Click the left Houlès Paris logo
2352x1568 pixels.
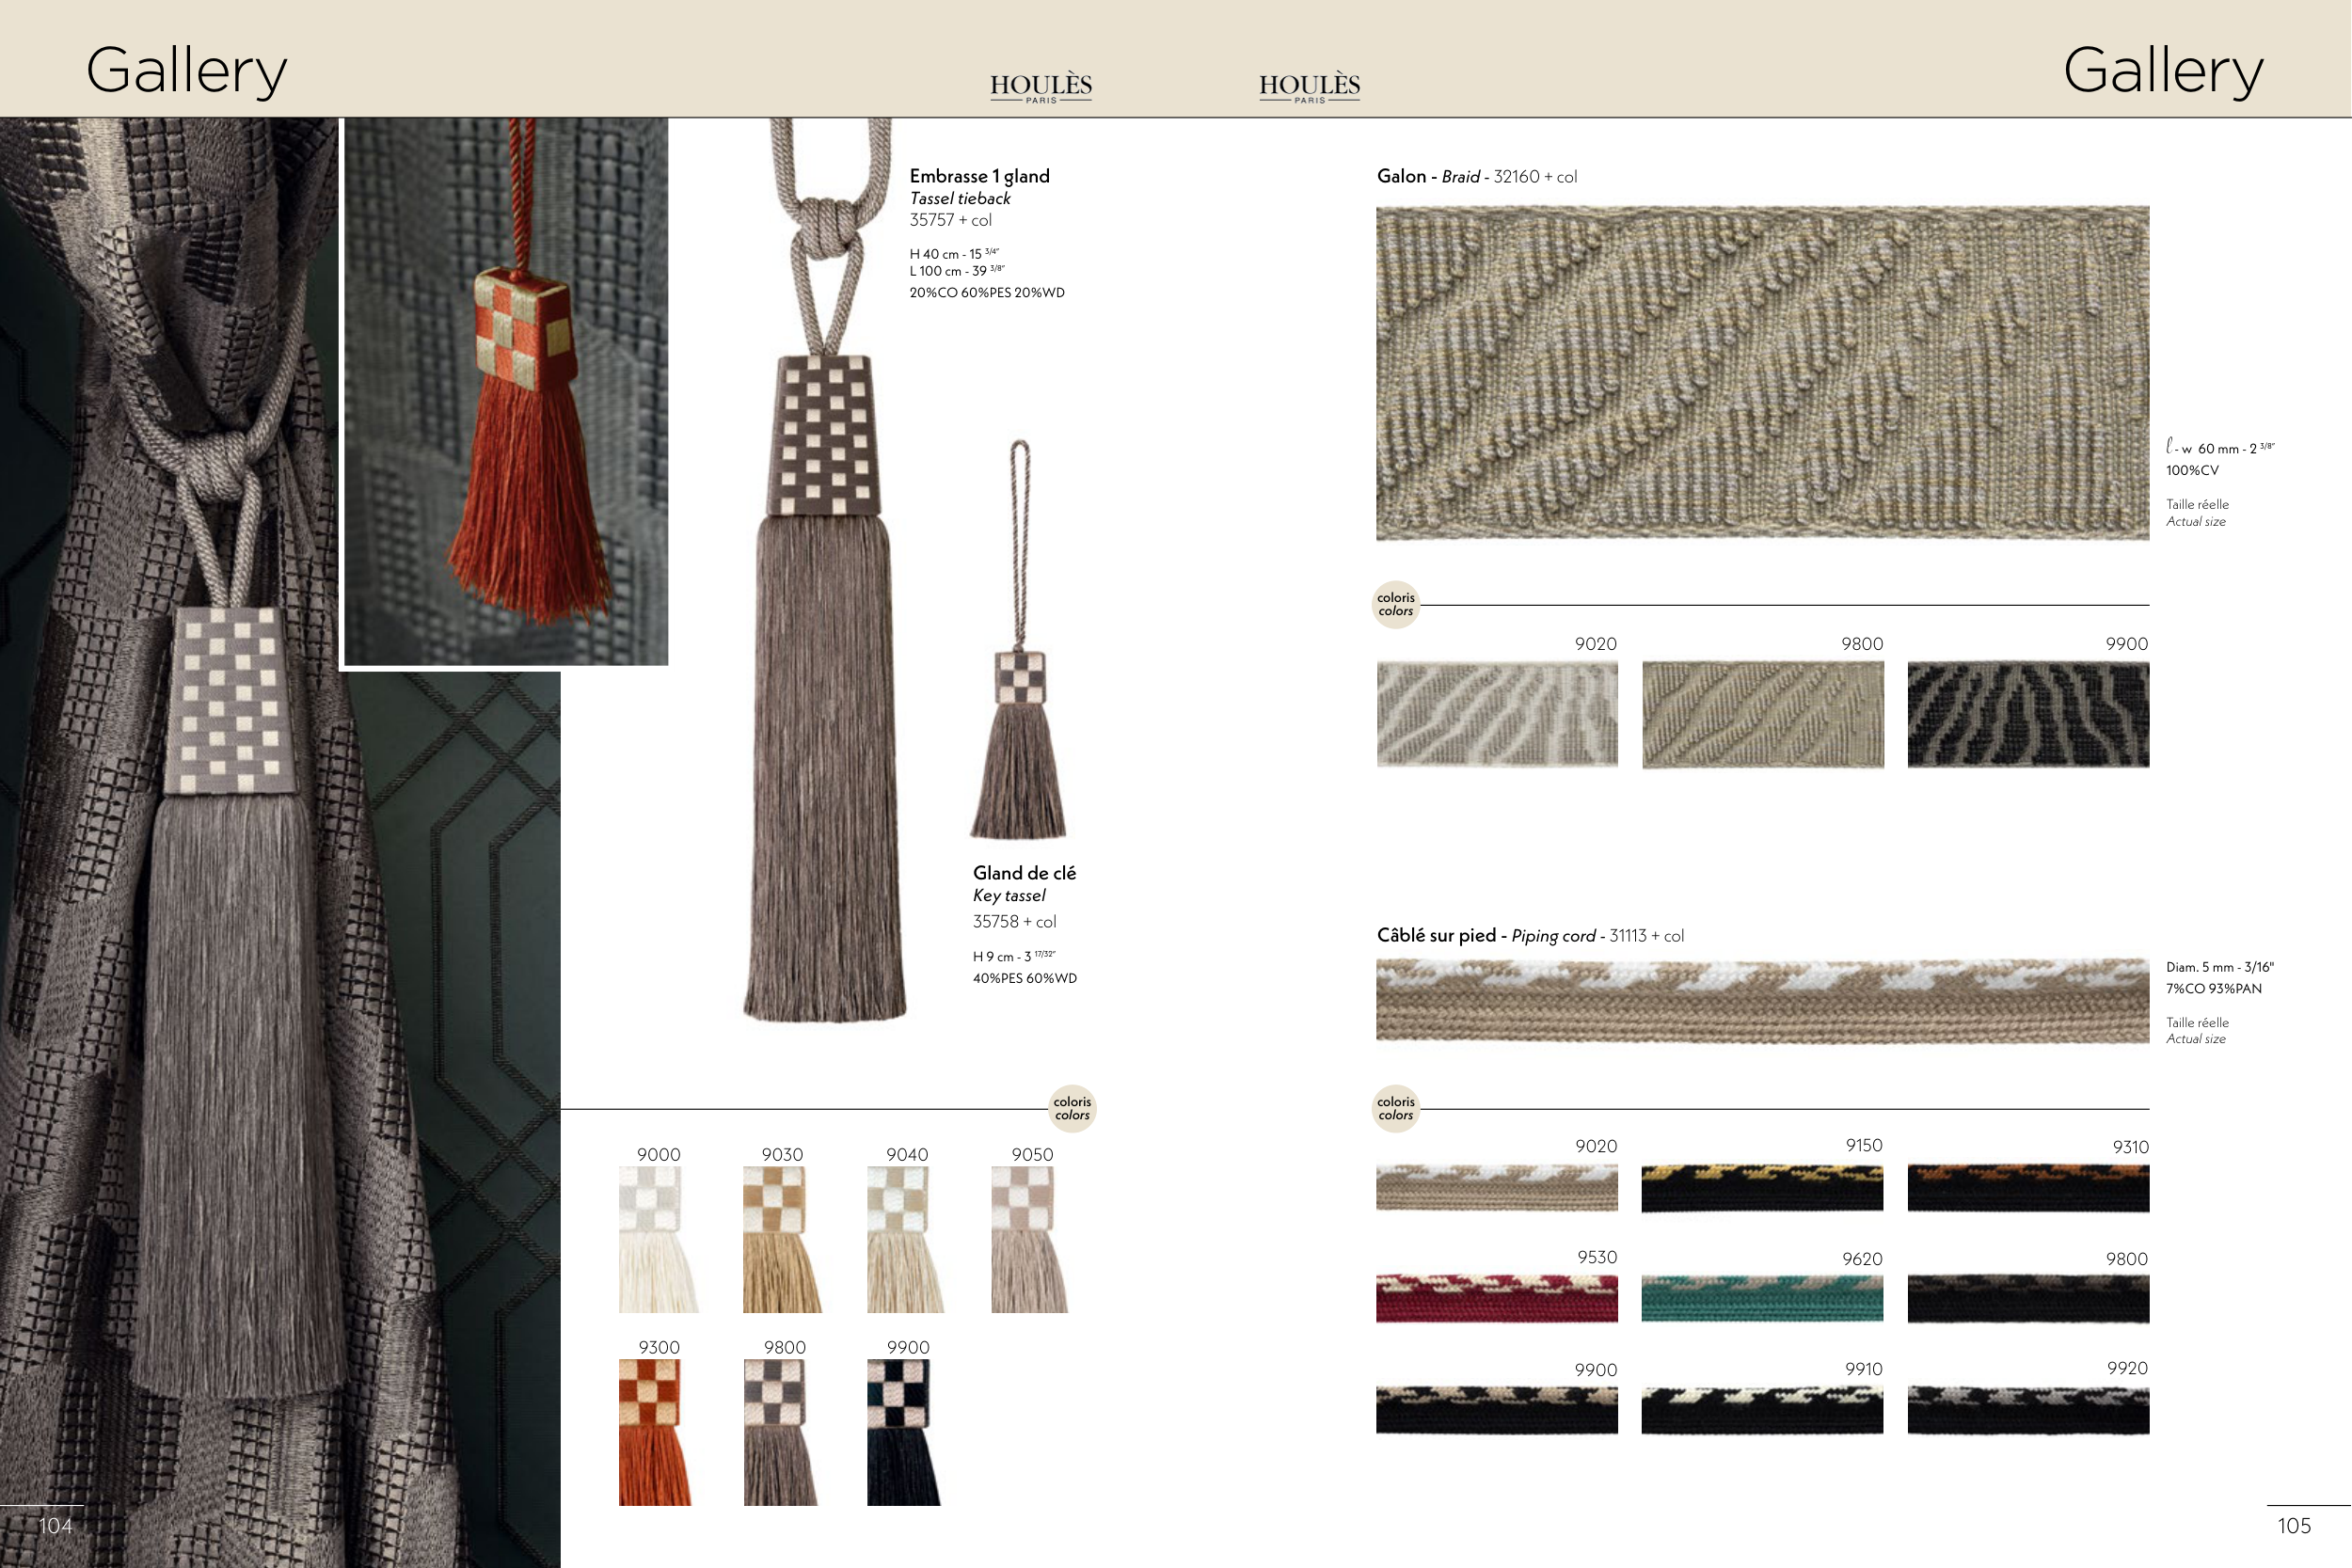coord(1040,87)
